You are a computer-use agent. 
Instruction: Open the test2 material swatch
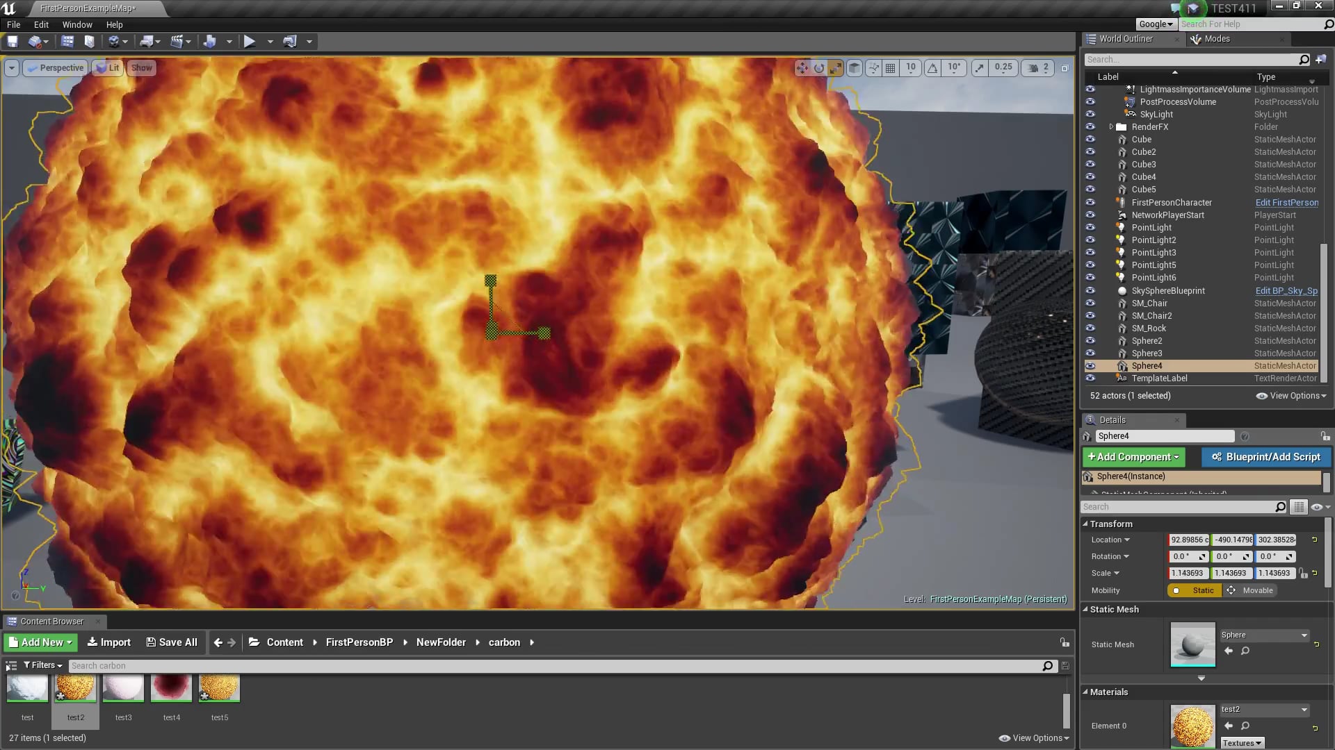tap(1192, 726)
